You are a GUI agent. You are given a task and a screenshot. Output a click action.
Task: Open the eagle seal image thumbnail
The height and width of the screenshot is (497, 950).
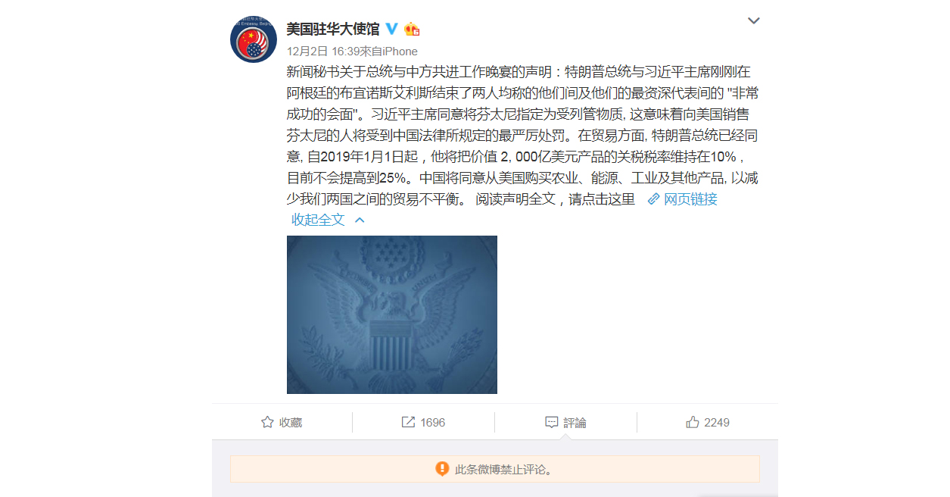tap(392, 314)
